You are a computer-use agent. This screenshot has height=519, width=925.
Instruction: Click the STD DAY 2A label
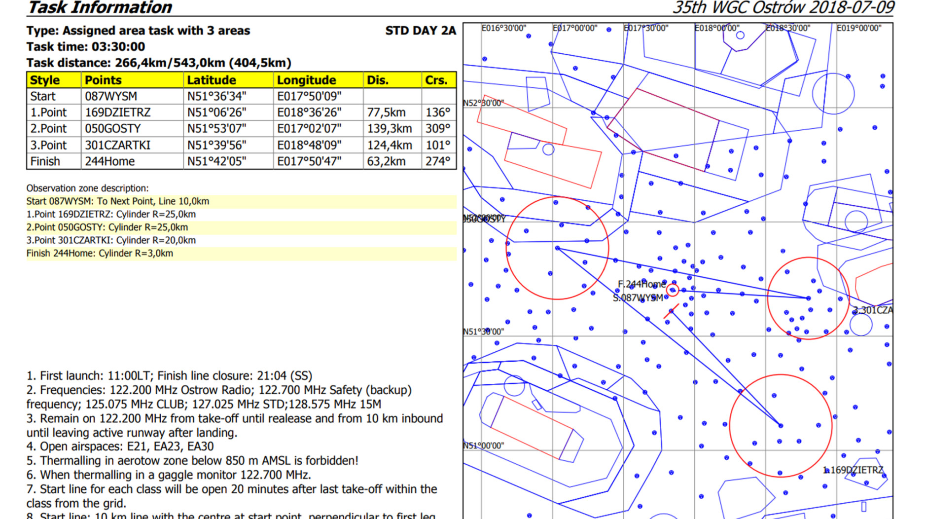click(x=420, y=31)
